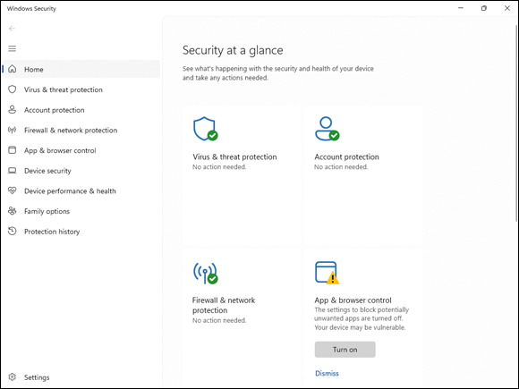The image size is (519, 389).
Task: Open the App & browser control card title
Action: [353, 300]
